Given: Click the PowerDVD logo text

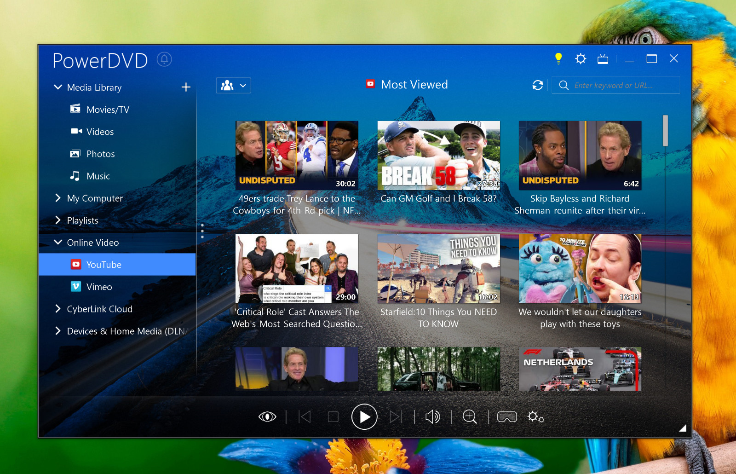Looking at the screenshot, I should pyautogui.click(x=100, y=60).
